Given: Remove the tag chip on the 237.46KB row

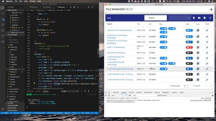Looking at the screenshot, I should point(165,58).
